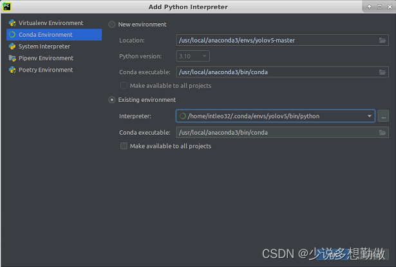Screen dimensions: 396x267
Task: Click the 'Location:' label
Action: pos(132,40)
